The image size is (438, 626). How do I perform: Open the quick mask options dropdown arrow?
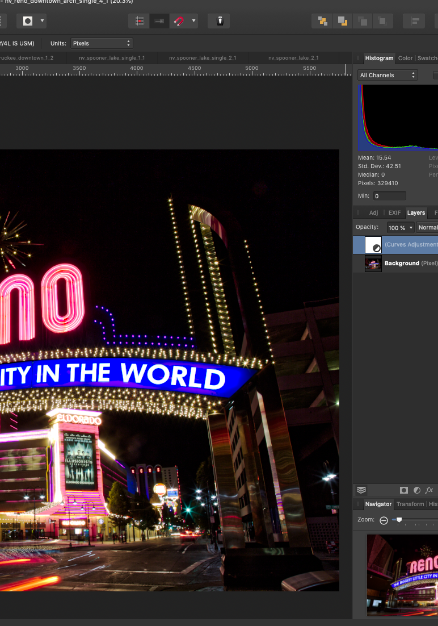pyautogui.click(x=42, y=21)
